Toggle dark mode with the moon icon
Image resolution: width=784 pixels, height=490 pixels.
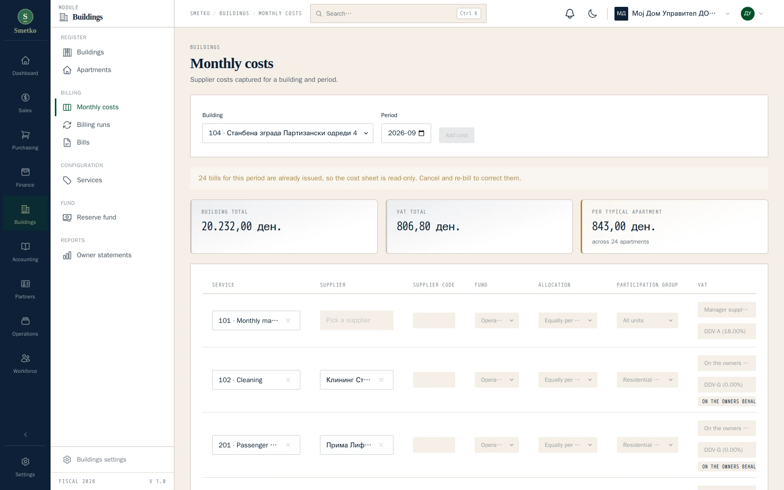[x=592, y=14]
